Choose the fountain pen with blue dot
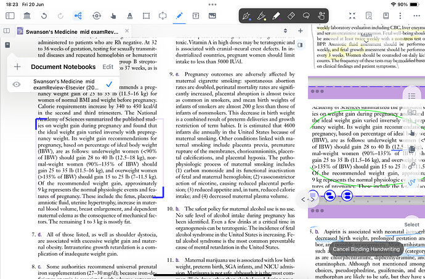This screenshot has height=279, width=425. click(246, 16)
